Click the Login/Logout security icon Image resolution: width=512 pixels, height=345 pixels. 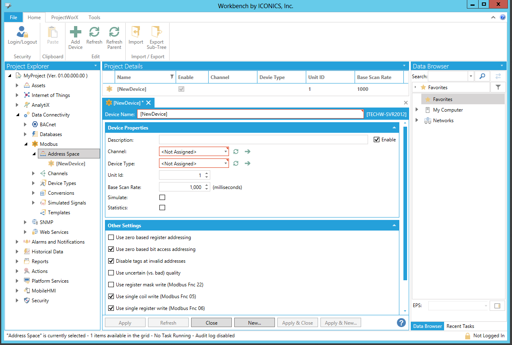point(22,33)
